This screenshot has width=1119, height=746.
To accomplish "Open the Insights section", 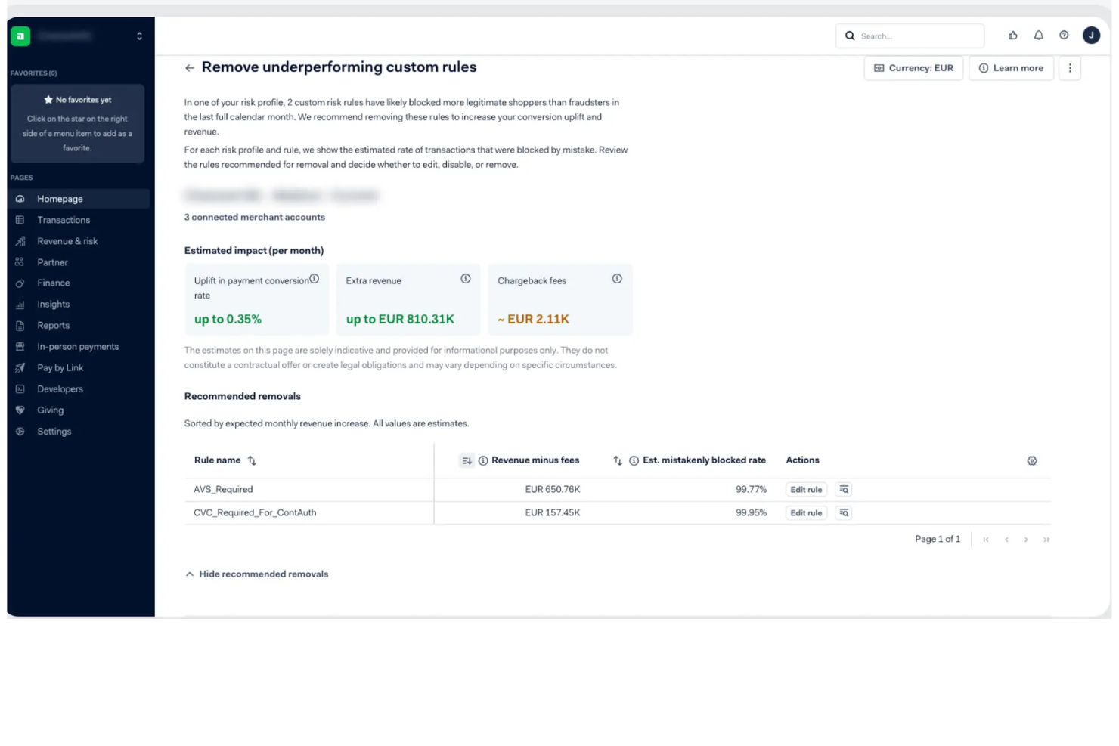I will tap(53, 304).
